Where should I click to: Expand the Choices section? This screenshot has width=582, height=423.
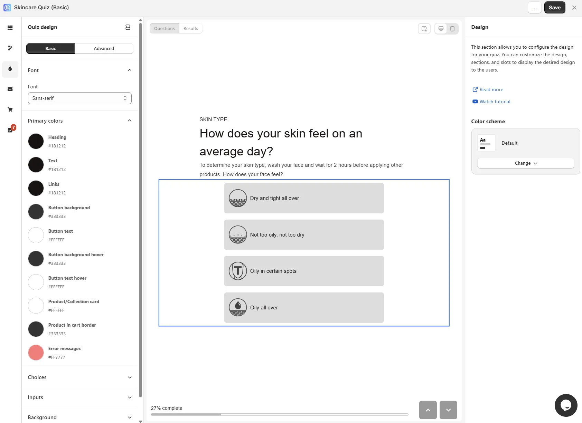[x=80, y=377]
